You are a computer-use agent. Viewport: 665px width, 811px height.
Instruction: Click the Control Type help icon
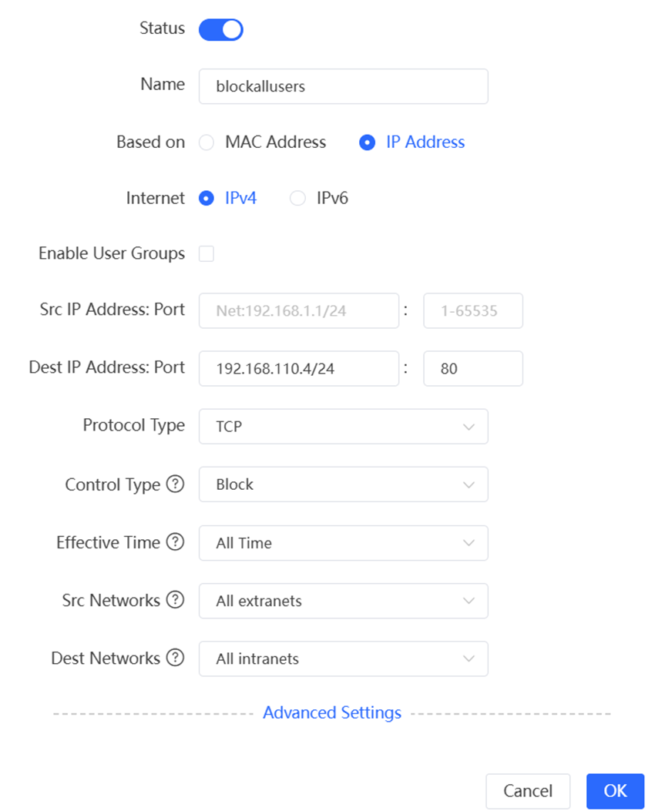pyautogui.click(x=175, y=484)
